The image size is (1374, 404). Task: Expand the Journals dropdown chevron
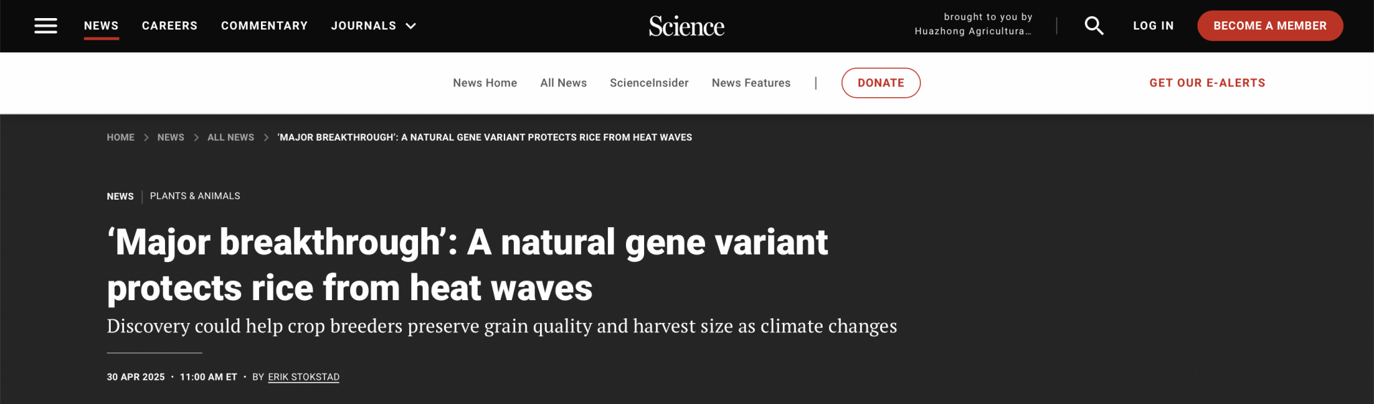(x=411, y=26)
